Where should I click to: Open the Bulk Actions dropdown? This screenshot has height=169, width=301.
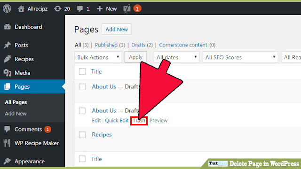click(x=98, y=57)
